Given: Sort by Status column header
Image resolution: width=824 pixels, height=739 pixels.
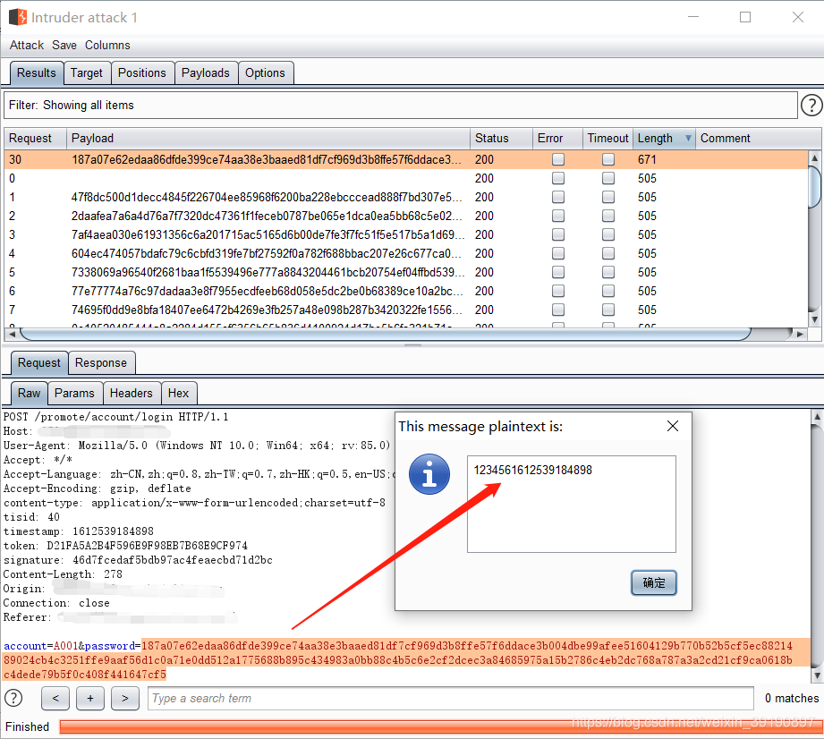Looking at the screenshot, I should [x=501, y=139].
